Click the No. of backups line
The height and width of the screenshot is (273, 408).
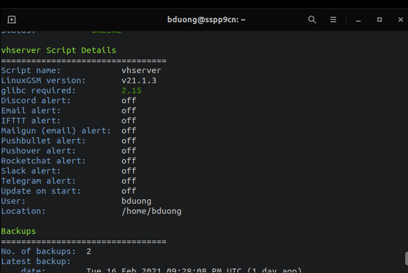point(46,251)
